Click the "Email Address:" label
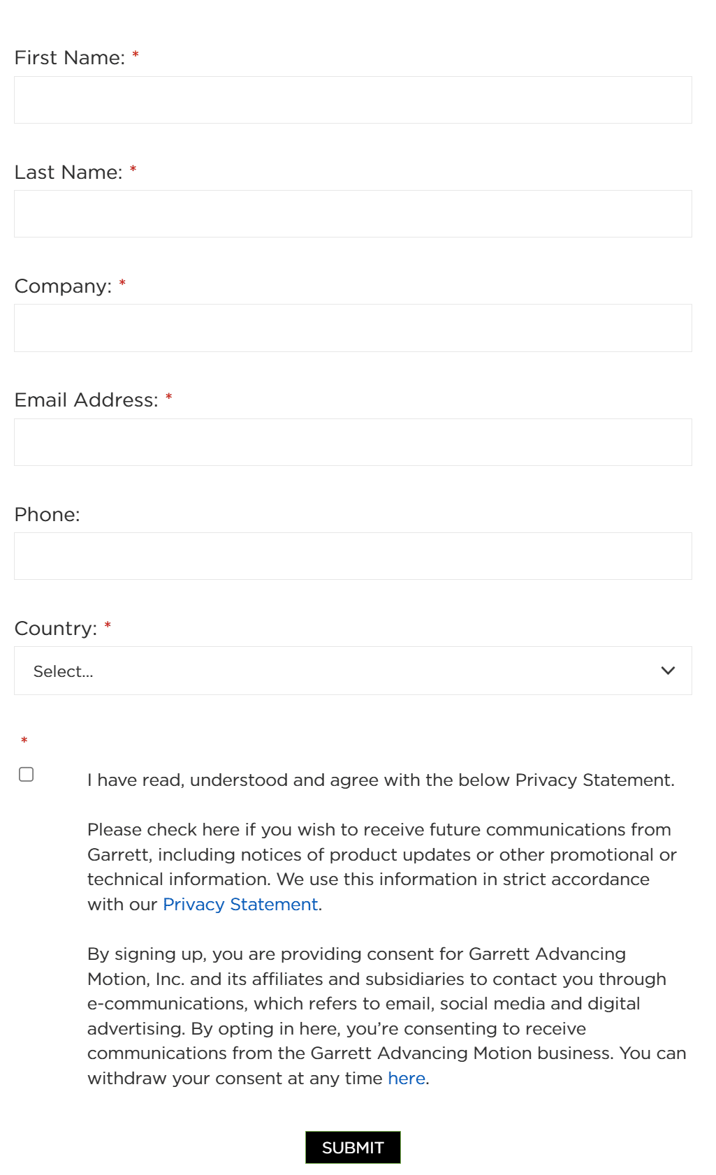 coord(86,400)
